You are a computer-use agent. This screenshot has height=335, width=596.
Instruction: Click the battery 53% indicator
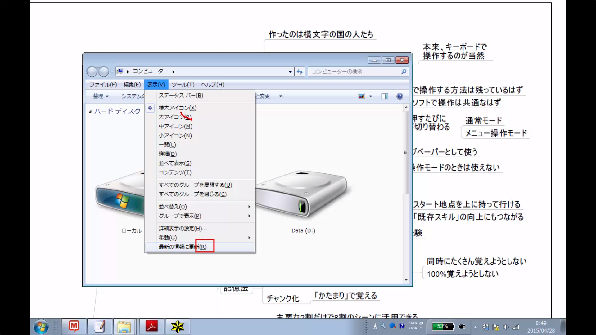(x=443, y=326)
